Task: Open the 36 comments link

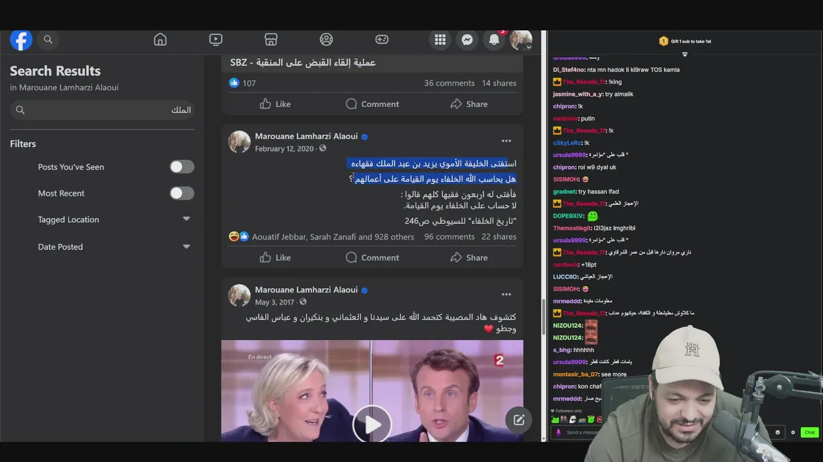Action: point(449,83)
